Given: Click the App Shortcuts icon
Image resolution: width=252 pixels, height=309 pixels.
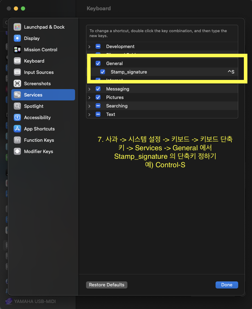Looking at the screenshot, I should (x=17, y=129).
